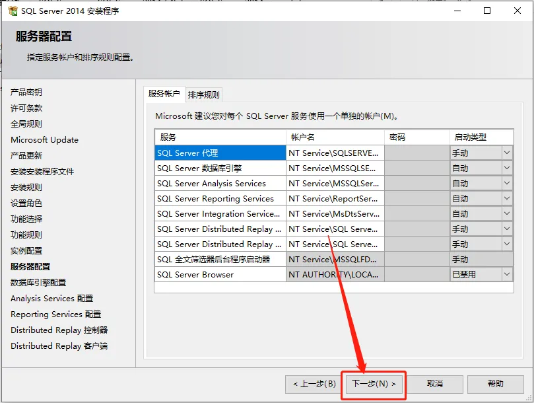The image size is (534, 403).
Task: Go back with 上一步(B) button
Action: point(314,385)
